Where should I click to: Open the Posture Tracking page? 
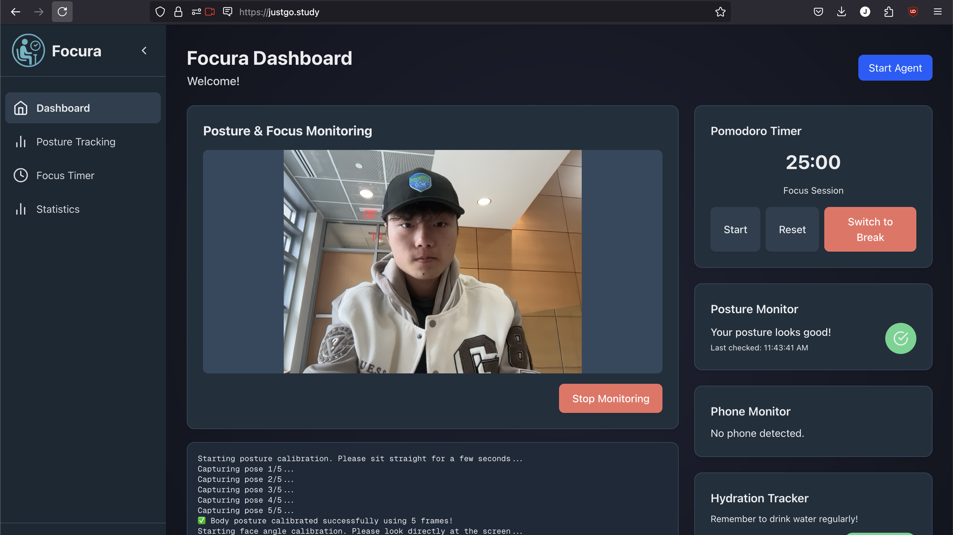click(x=76, y=142)
